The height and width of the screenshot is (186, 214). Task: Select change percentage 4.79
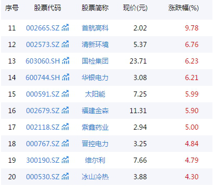pos(192,160)
